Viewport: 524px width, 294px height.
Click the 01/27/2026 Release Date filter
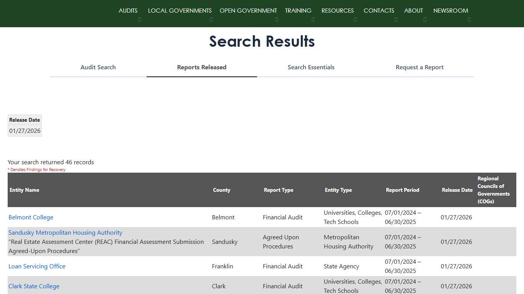coord(25,131)
